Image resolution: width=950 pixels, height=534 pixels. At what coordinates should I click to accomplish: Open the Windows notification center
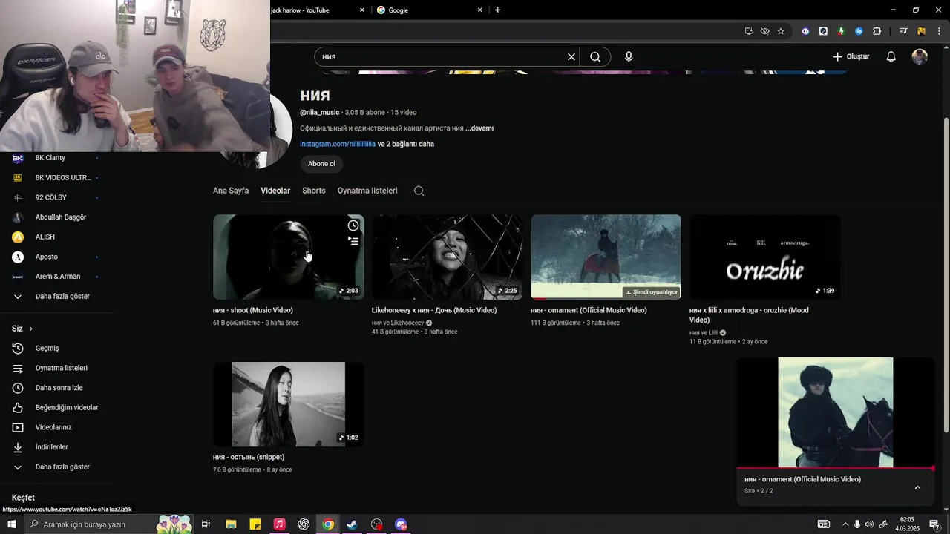pos(934,524)
